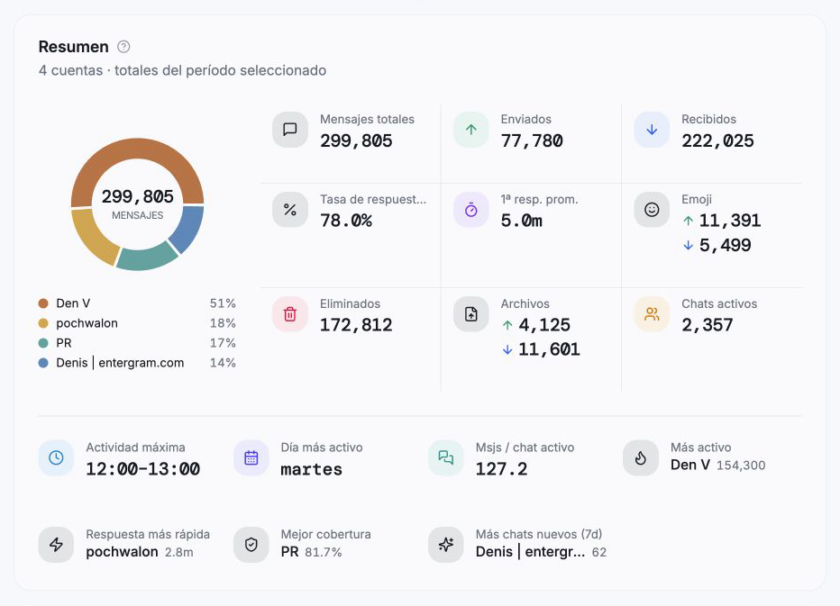
Task: Click the flame icon for Más activo
Action: coord(641,457)
